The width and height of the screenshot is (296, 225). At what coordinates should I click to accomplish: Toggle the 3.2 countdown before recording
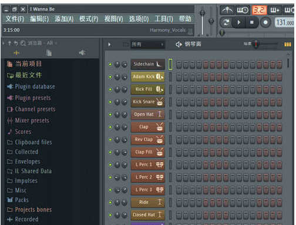pos(259,10)
